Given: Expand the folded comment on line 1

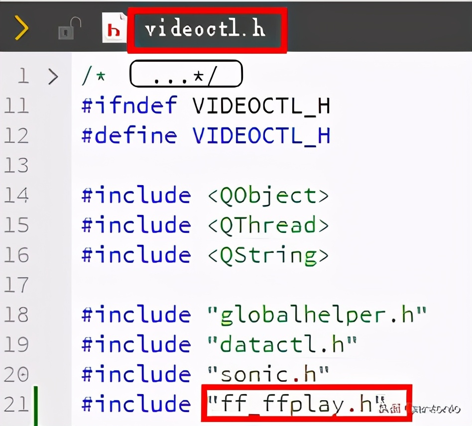Looking at the screenshot, I should (53, 77).
